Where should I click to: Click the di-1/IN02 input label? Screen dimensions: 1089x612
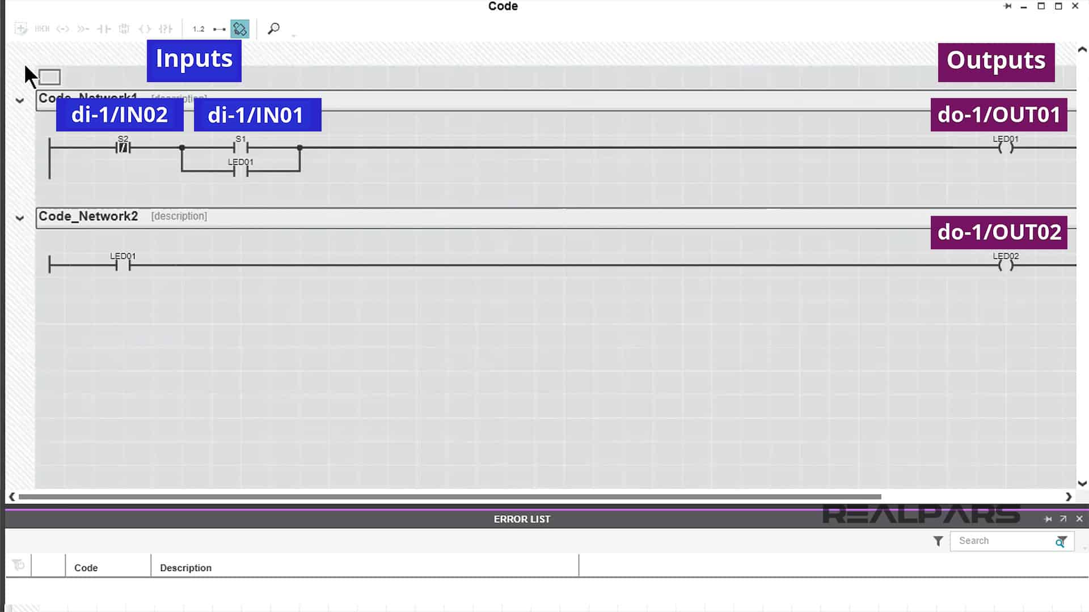(119, 115)
